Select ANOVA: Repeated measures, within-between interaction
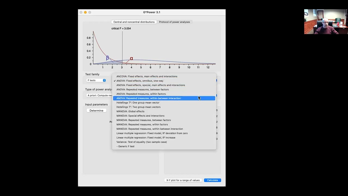Screen dimensions: 348x196 point(164,98)
